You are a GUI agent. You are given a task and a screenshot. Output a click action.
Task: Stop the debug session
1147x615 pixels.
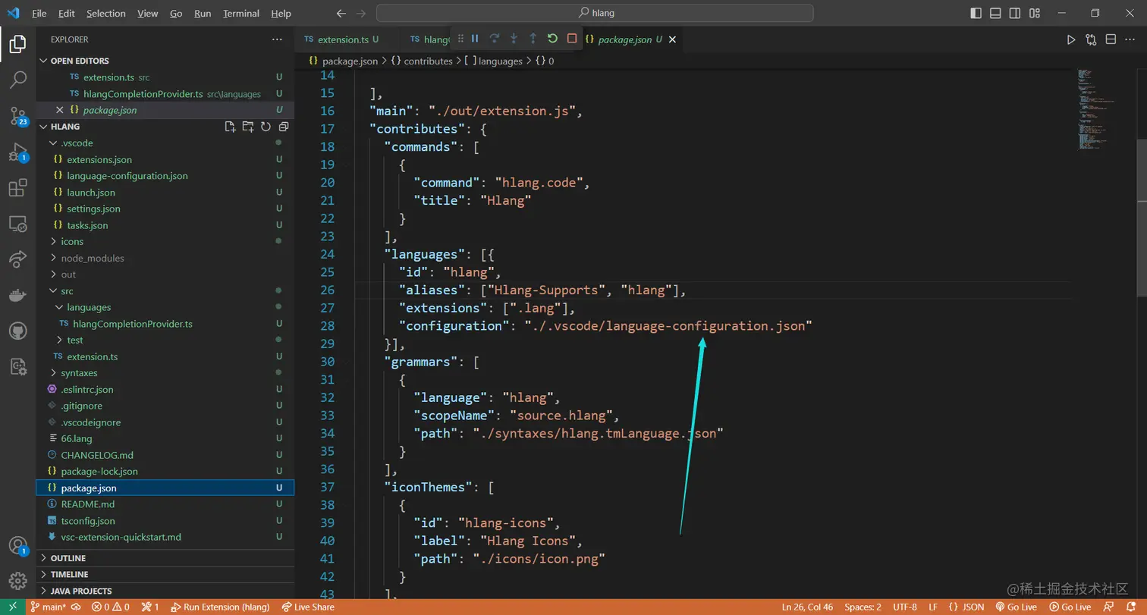pos(572,39)
